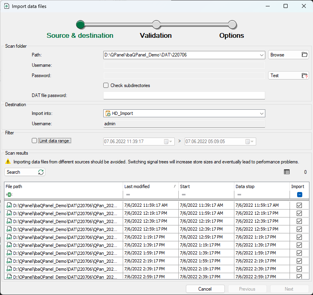Click the refresh icon on Search button

click(x=41, y=172)
